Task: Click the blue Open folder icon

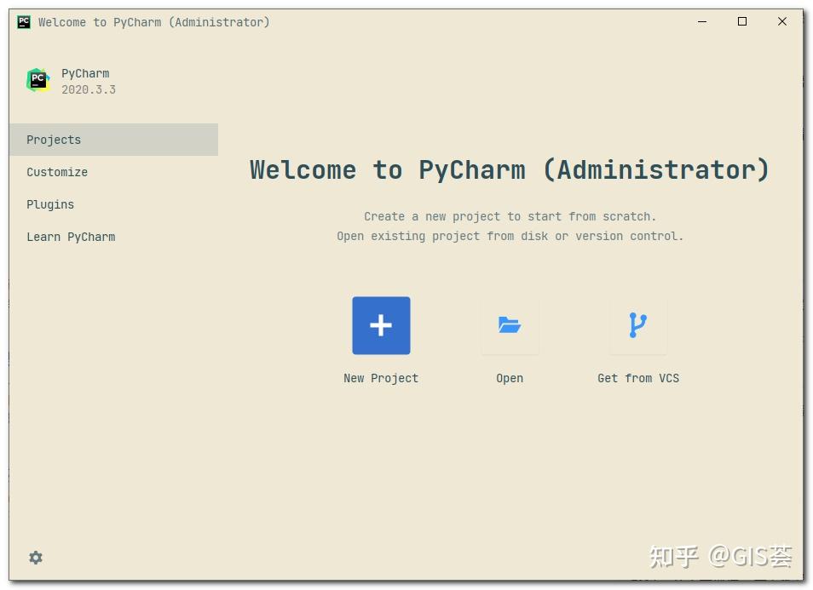Action: pyautogui.click(x=509, y=325)
